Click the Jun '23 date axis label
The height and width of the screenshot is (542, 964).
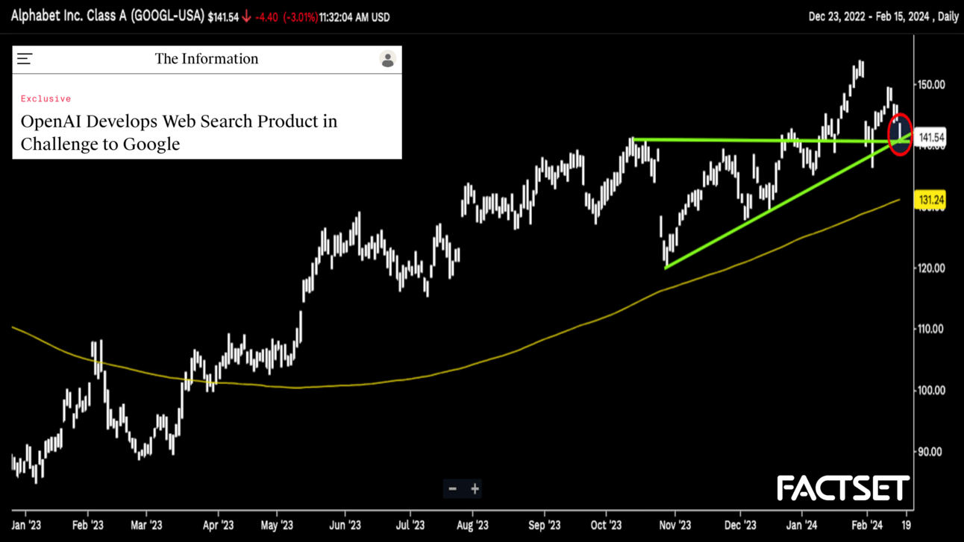[x=344, y=525]
